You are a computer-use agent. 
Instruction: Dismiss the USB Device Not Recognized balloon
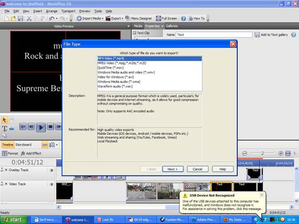click(262, 195)
